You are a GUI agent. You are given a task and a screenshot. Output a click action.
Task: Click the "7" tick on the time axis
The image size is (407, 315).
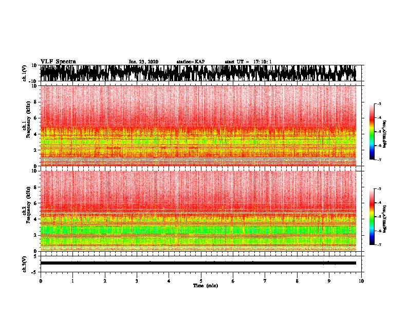265,281
